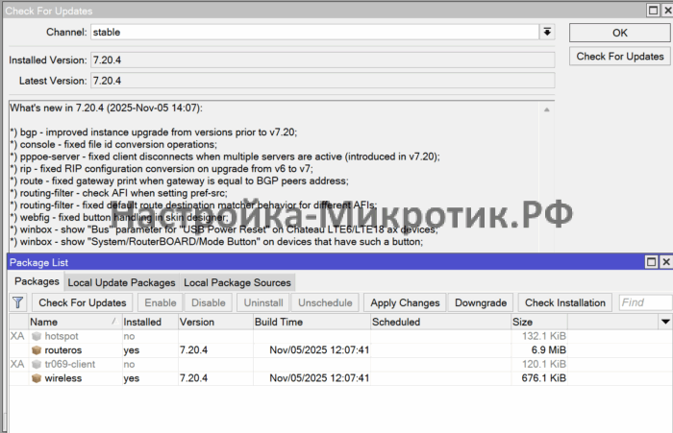Click the Check Installation button
This screenshot has width=673, height=433.
point(565,302)
